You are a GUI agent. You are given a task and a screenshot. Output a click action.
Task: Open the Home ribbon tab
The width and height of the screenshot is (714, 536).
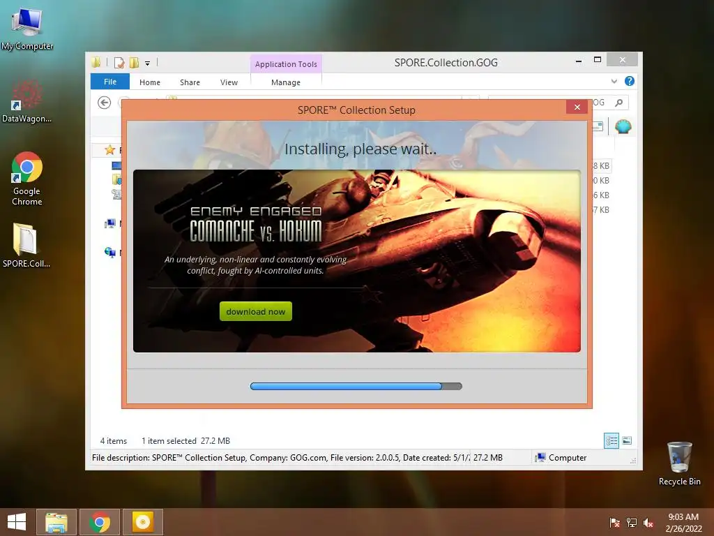click(x=150, y=82)
